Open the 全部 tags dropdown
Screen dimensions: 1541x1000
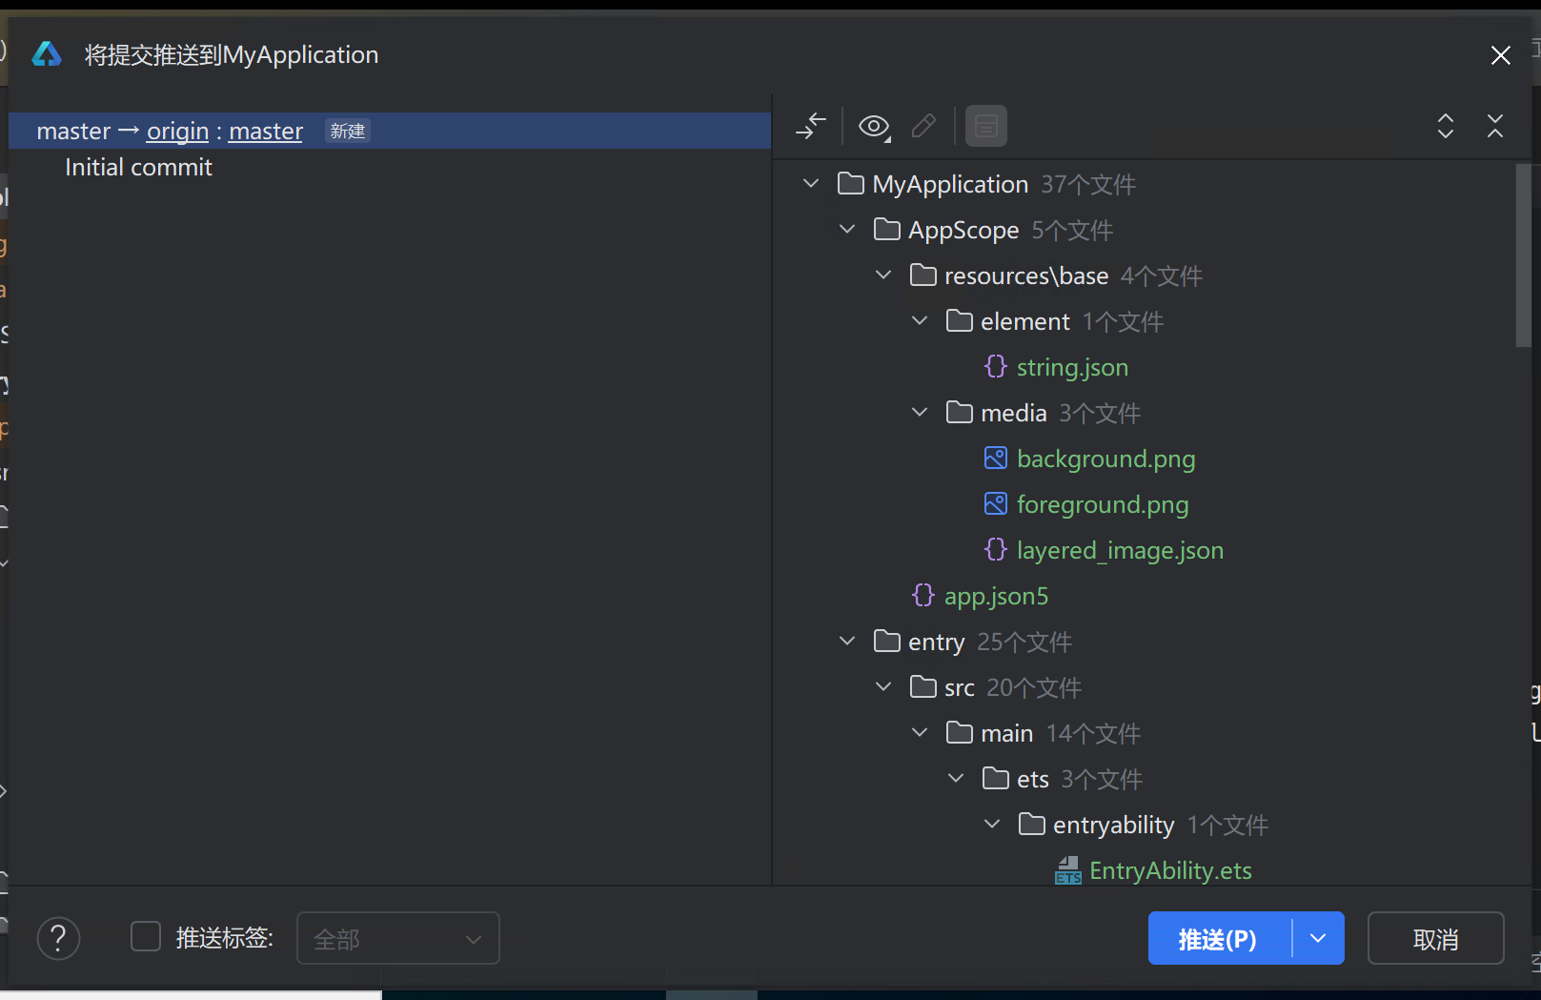pyautogui.click(x=398, y=939)
